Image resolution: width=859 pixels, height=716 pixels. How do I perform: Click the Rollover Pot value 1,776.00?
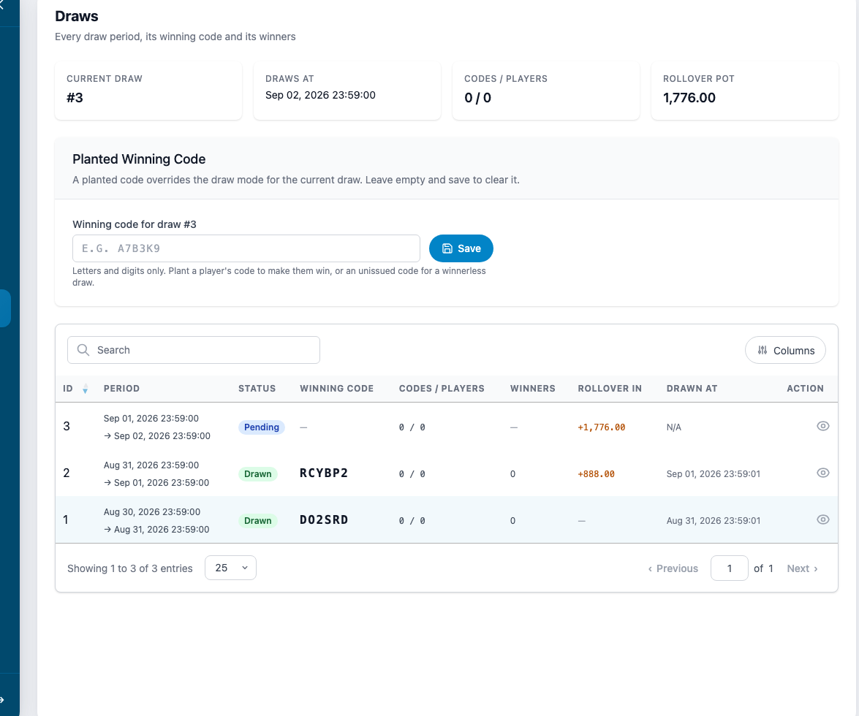[689, 98]
